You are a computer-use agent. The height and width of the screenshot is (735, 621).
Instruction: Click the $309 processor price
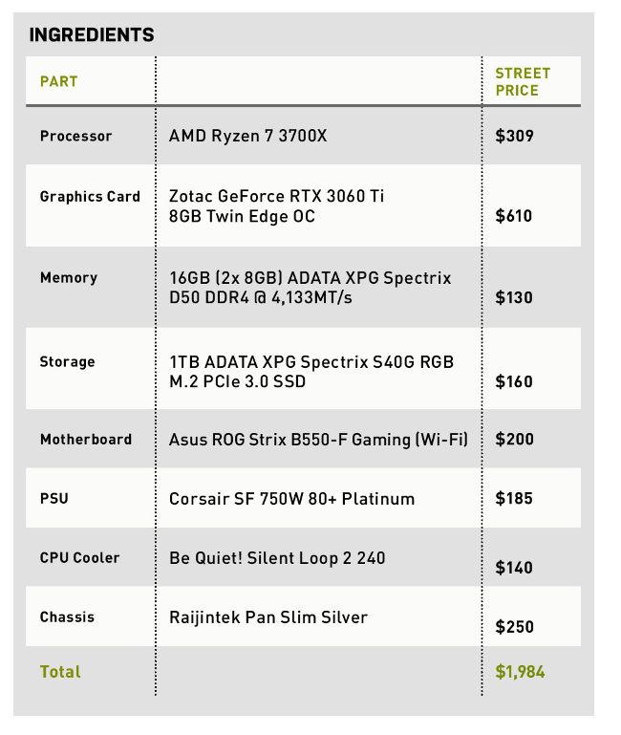(x=514, y=136)
